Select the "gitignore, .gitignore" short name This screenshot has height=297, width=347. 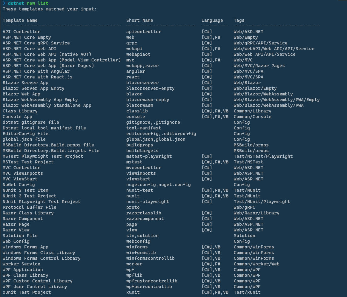(x=153, y=122)
